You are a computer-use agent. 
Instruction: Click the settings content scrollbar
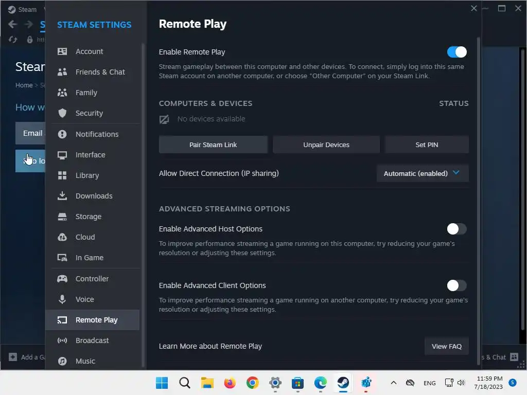click(479, 201)
